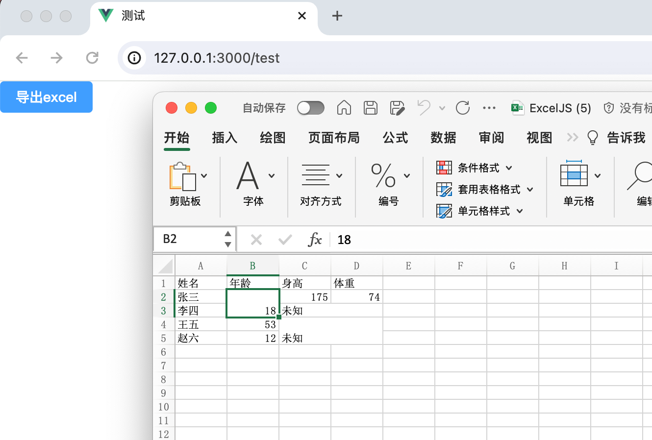
Task: Click the redo circular arrow icon
Action: (463, 108)
